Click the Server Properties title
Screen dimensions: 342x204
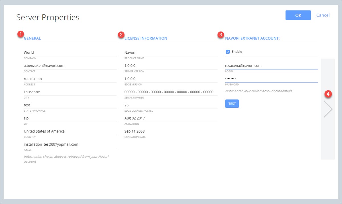(x=48, y=17)
